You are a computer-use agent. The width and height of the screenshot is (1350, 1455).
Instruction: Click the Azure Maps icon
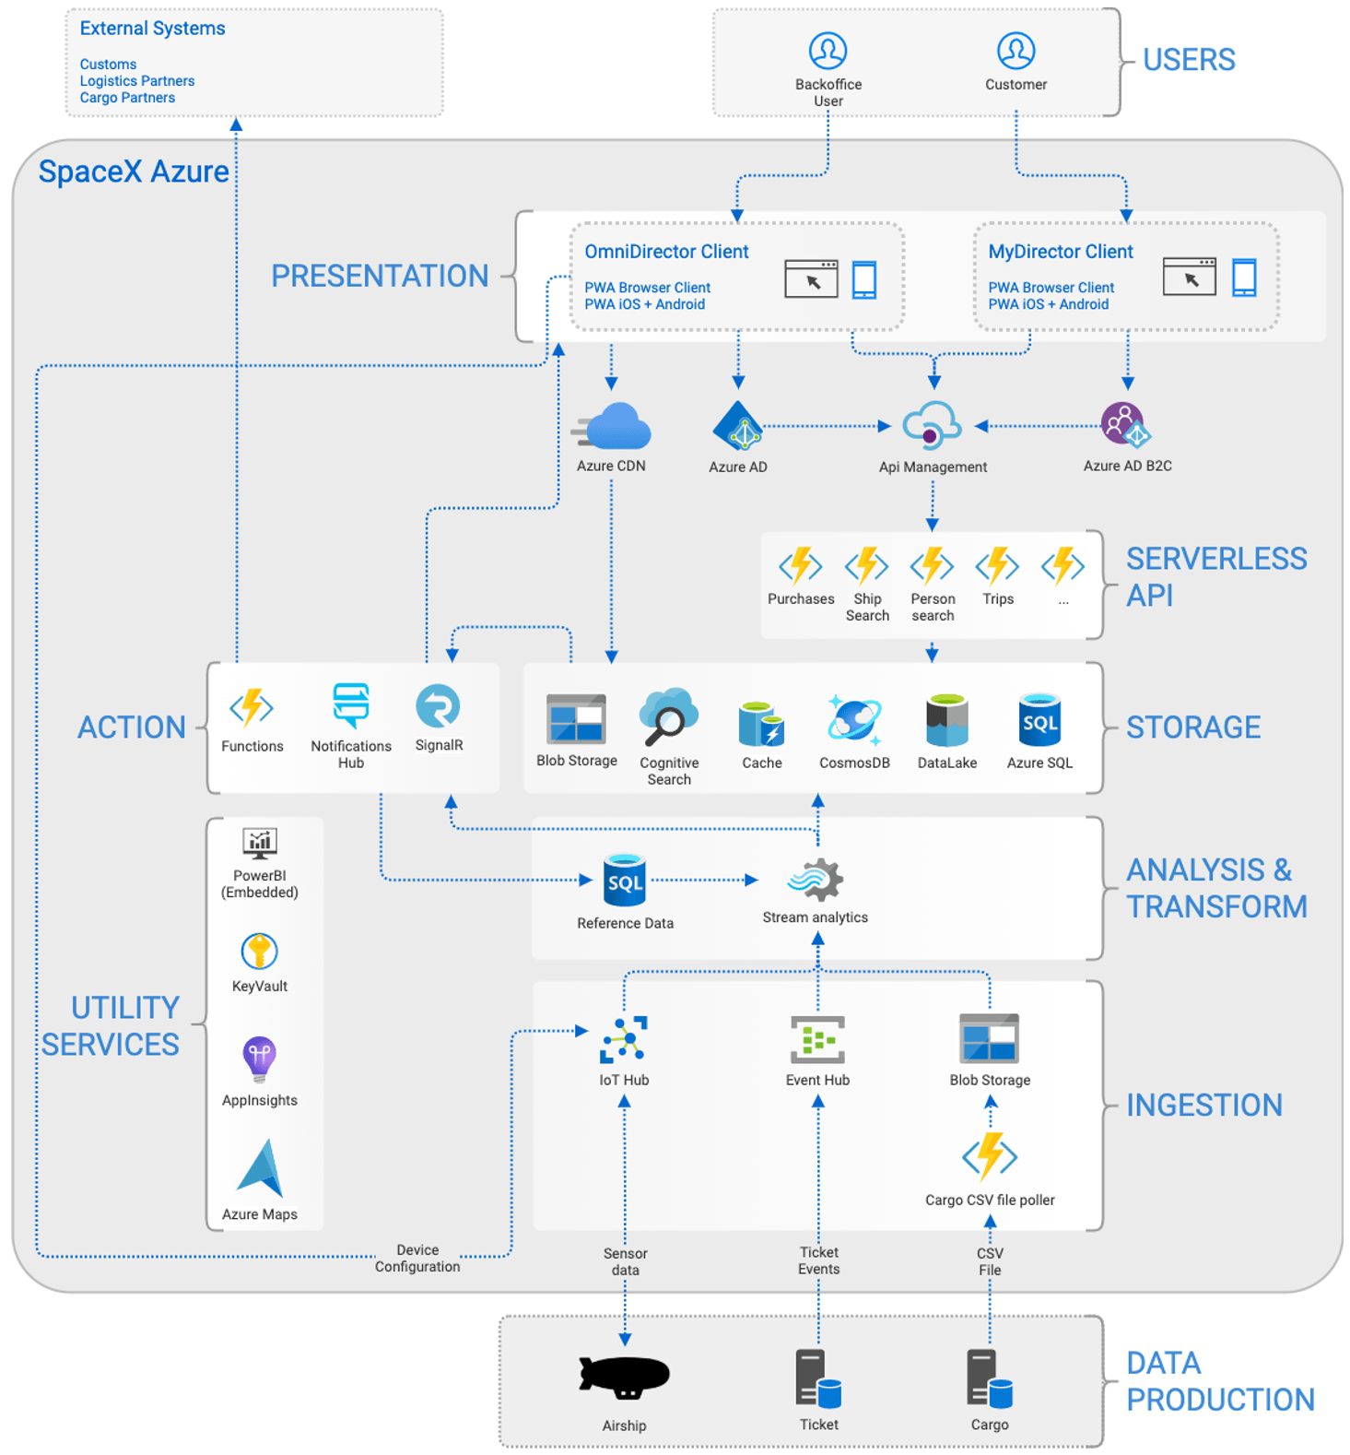tap(259, 1168)
